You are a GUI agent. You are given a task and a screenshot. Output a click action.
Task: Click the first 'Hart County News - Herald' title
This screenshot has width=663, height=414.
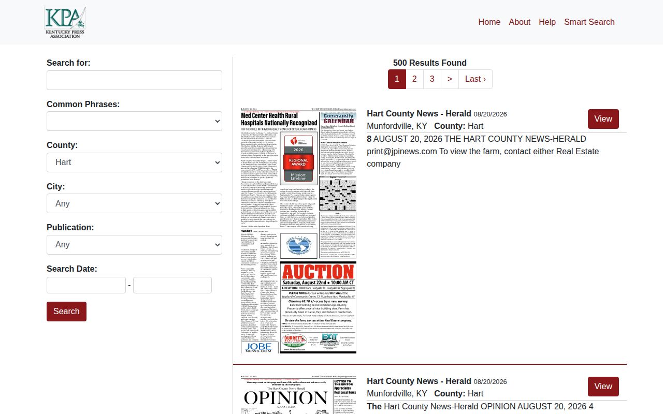tap(419, 114)
